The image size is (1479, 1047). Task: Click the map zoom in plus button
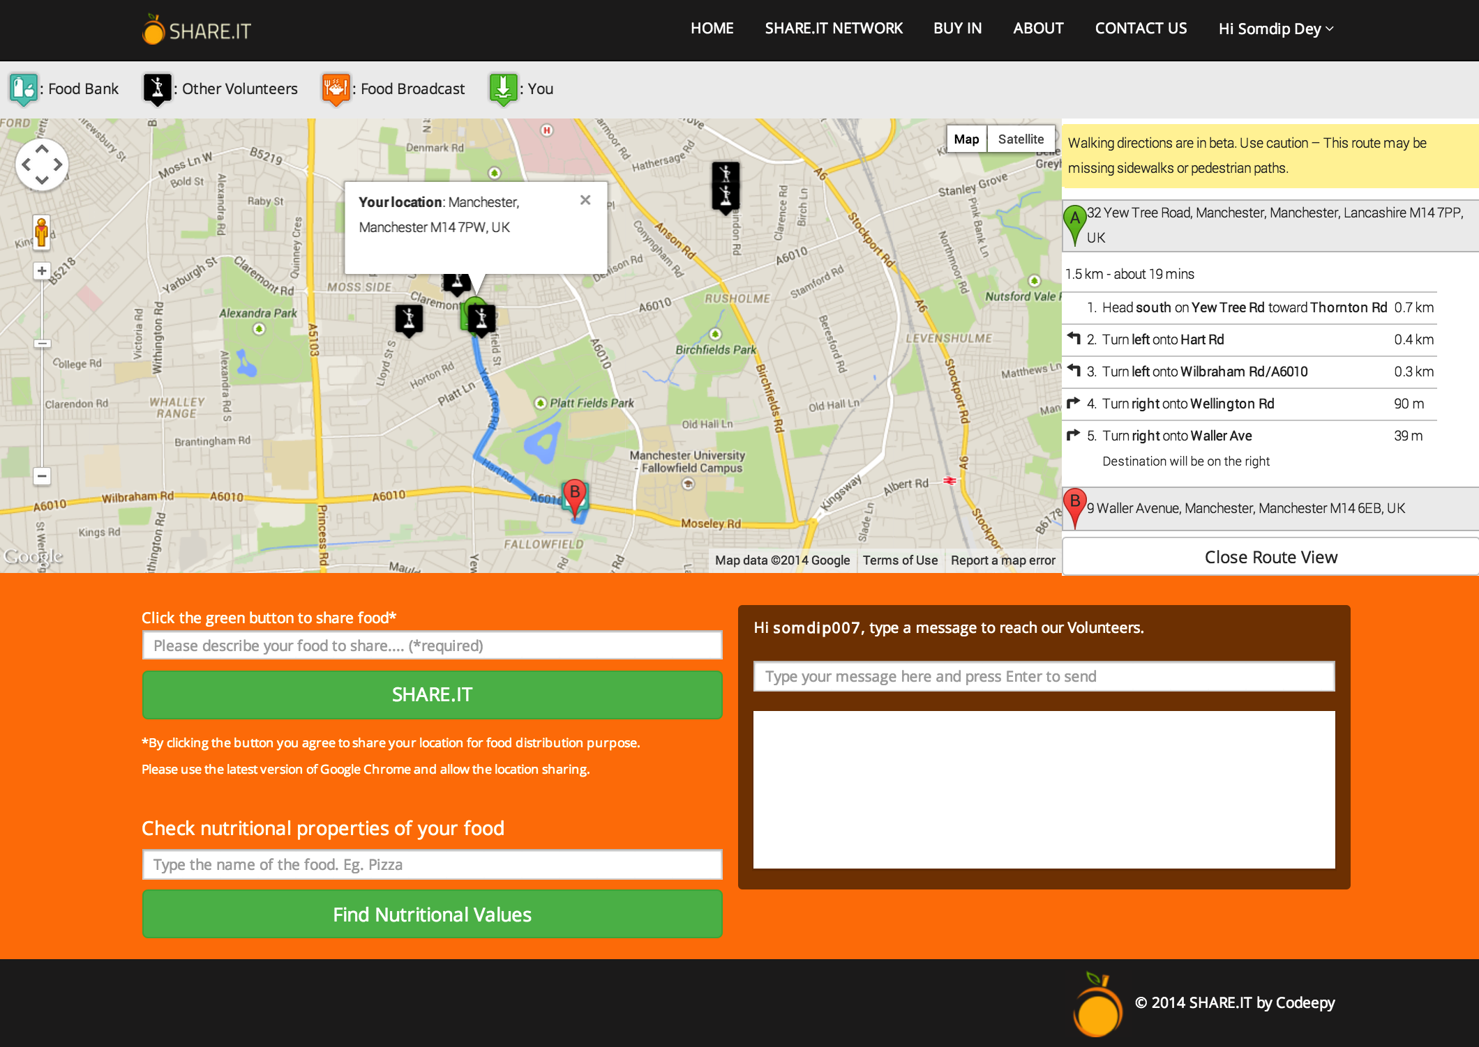tap(42, 271)
